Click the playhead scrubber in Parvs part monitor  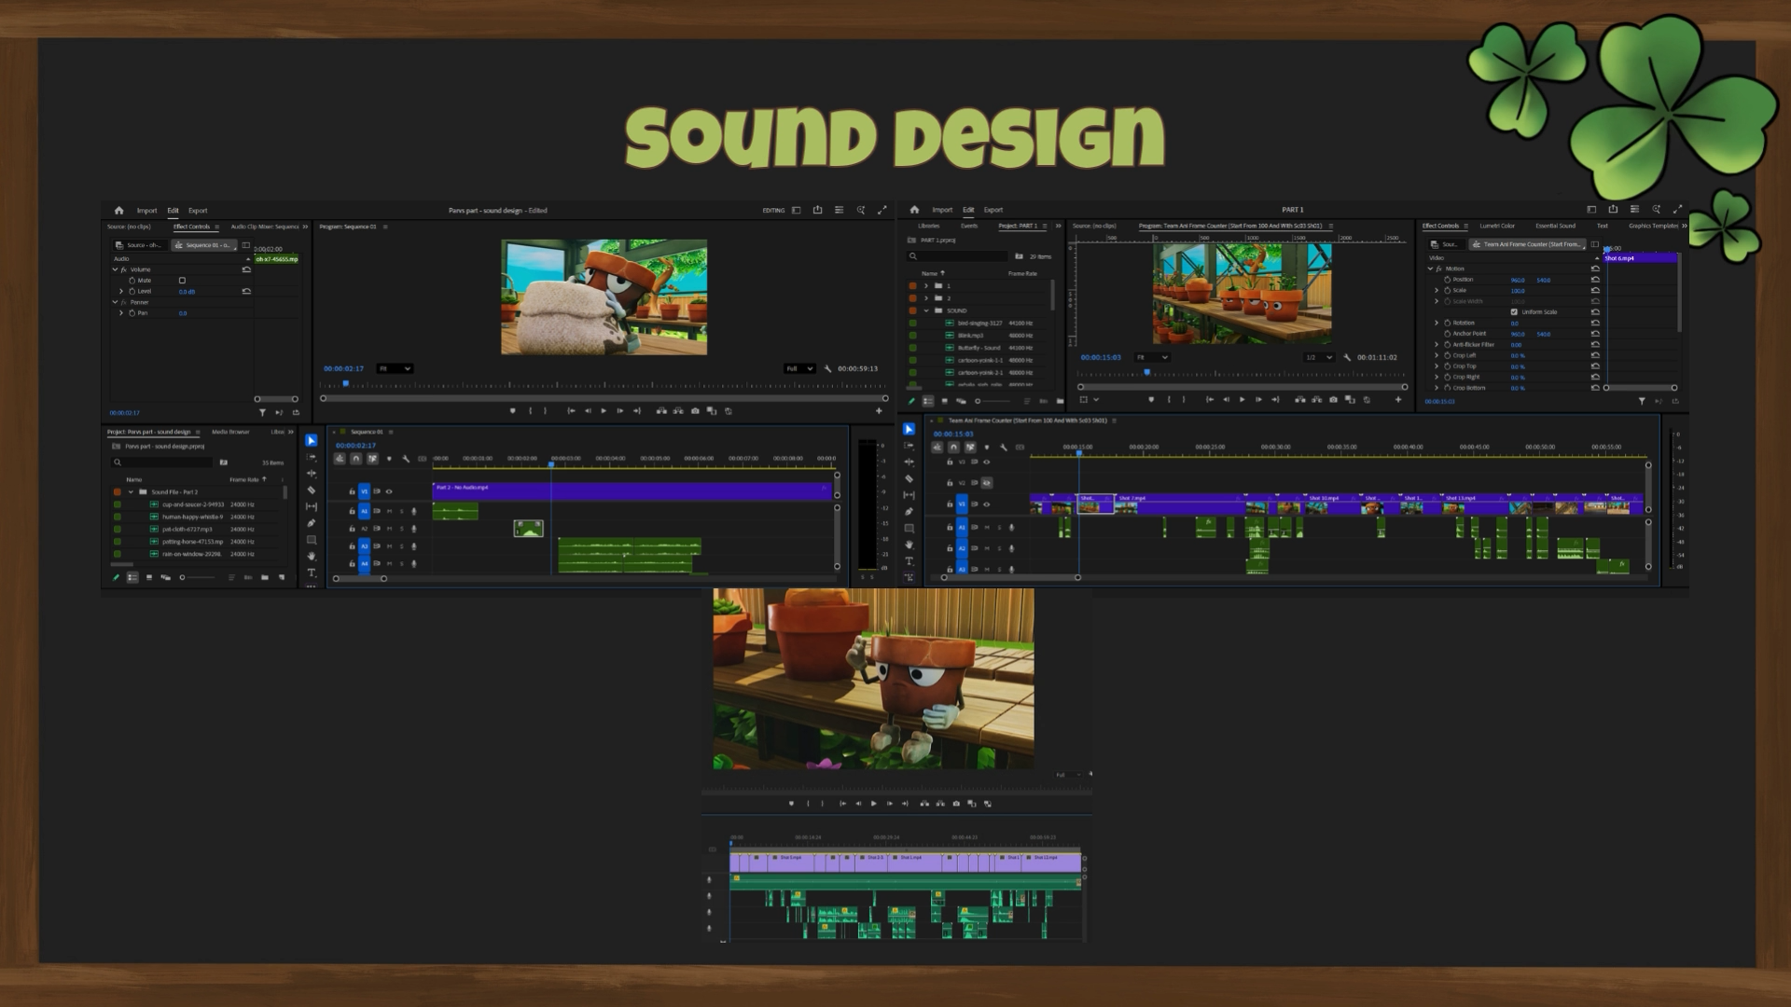(x=346, y=383)
